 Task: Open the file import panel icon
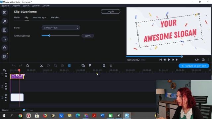[5, 13]
